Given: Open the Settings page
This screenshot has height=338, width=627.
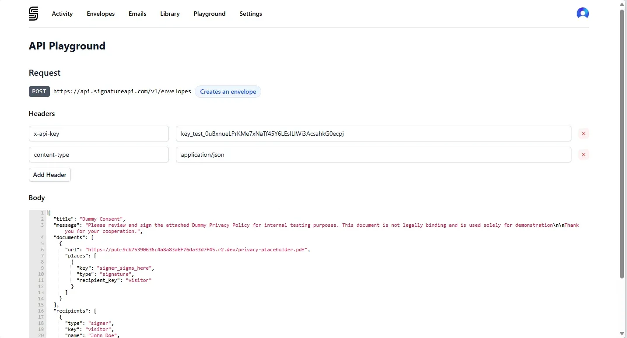Looking at the screenshot, I should click(x=250, y=14).
